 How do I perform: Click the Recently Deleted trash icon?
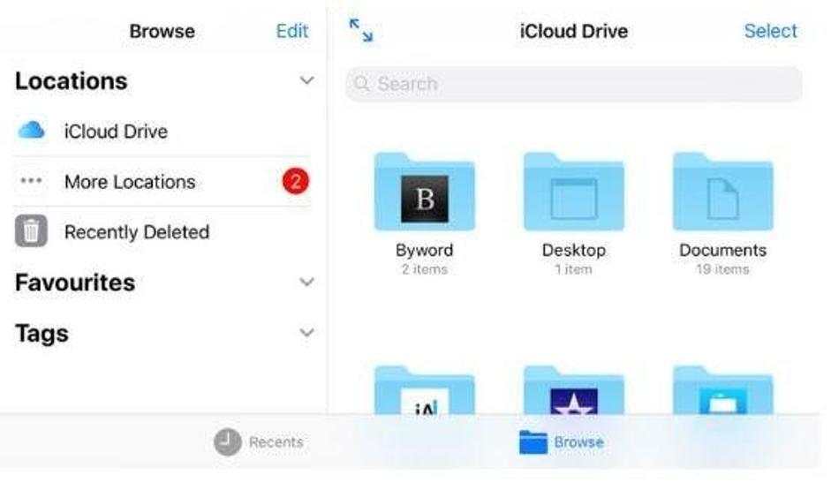(31, 231)
